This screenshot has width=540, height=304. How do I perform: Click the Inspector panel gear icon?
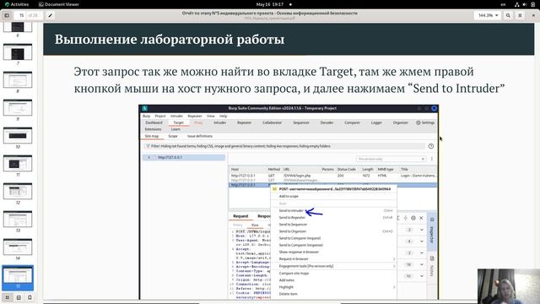(x=413, y=218)
